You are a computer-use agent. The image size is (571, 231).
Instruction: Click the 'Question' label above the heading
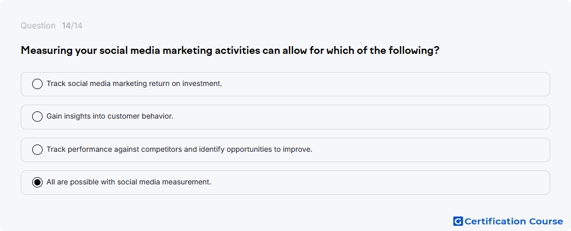tap(38, 26)
